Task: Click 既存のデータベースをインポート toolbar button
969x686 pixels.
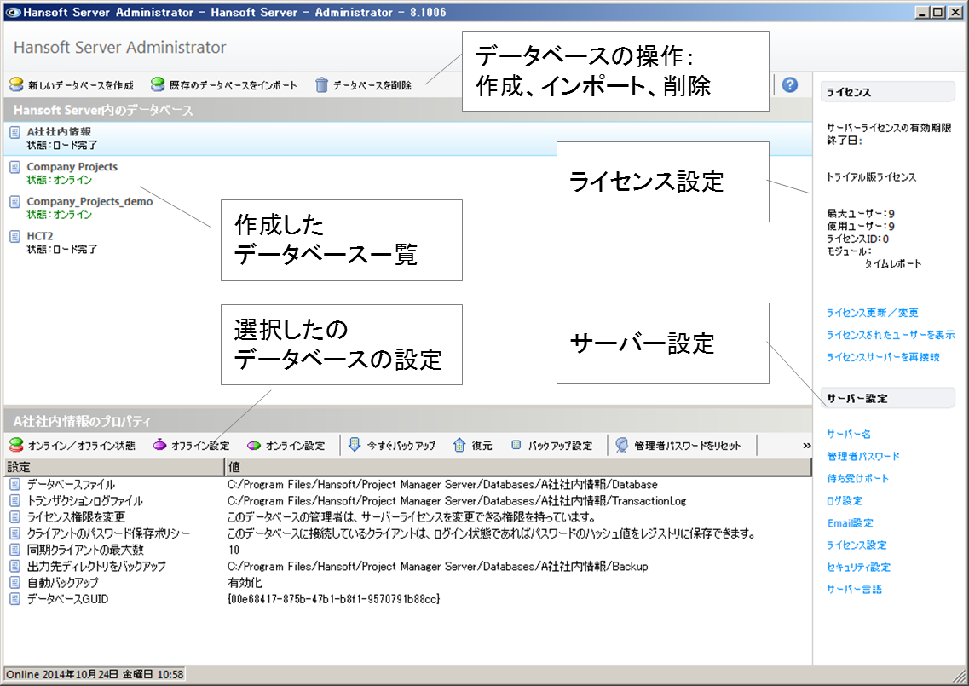Action: 224,84
